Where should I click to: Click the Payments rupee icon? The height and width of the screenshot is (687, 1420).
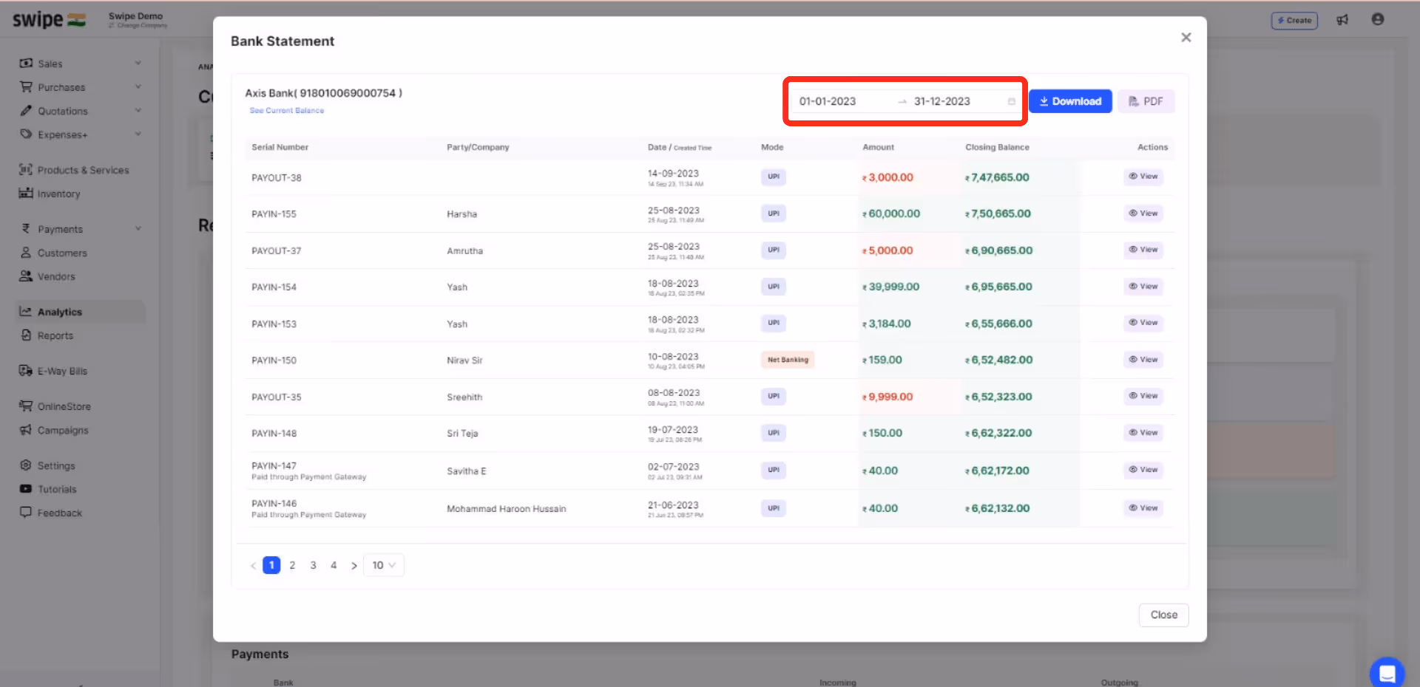(x=26, y=229)
